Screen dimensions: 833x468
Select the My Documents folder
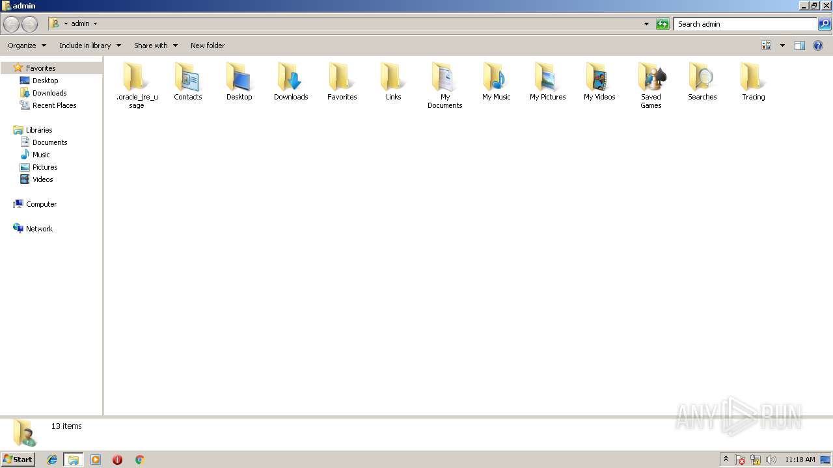[445, 85]
